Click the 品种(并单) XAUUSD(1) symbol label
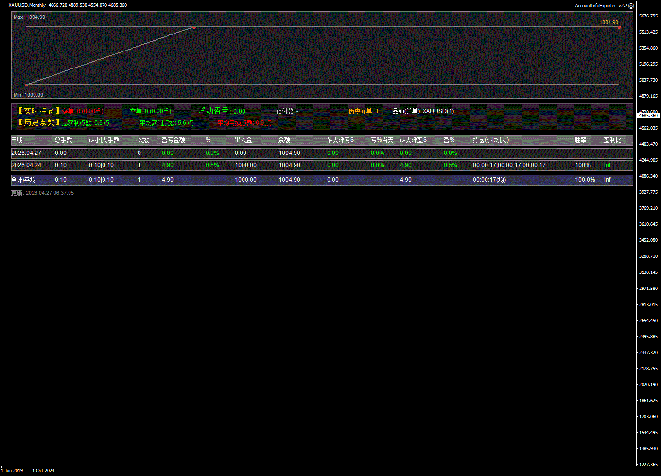This screenshot has width=661, height=476. 423,111
